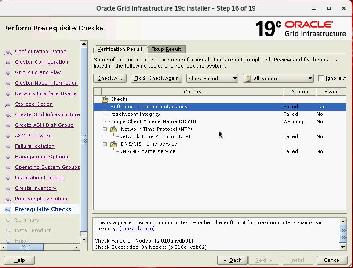This screenshot has height=268, width=353.
Task: Open the All Nodes dropdown
Action: 278,79
